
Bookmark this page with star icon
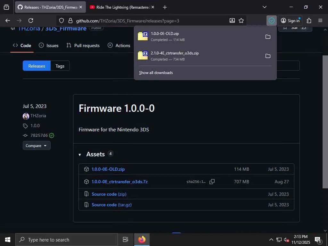pos(241,20)
